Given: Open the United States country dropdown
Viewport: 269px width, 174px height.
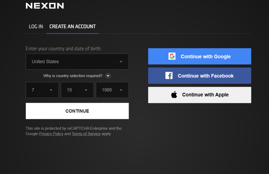Looking at the screenshot, I should coord(77,62).
